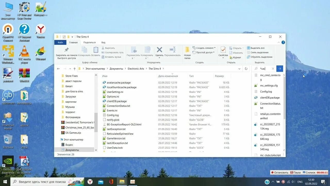330x186 pixels.
Task: Open the qBittorrent desktop icon
Action: pyautogui.click(x=8, y=97)
